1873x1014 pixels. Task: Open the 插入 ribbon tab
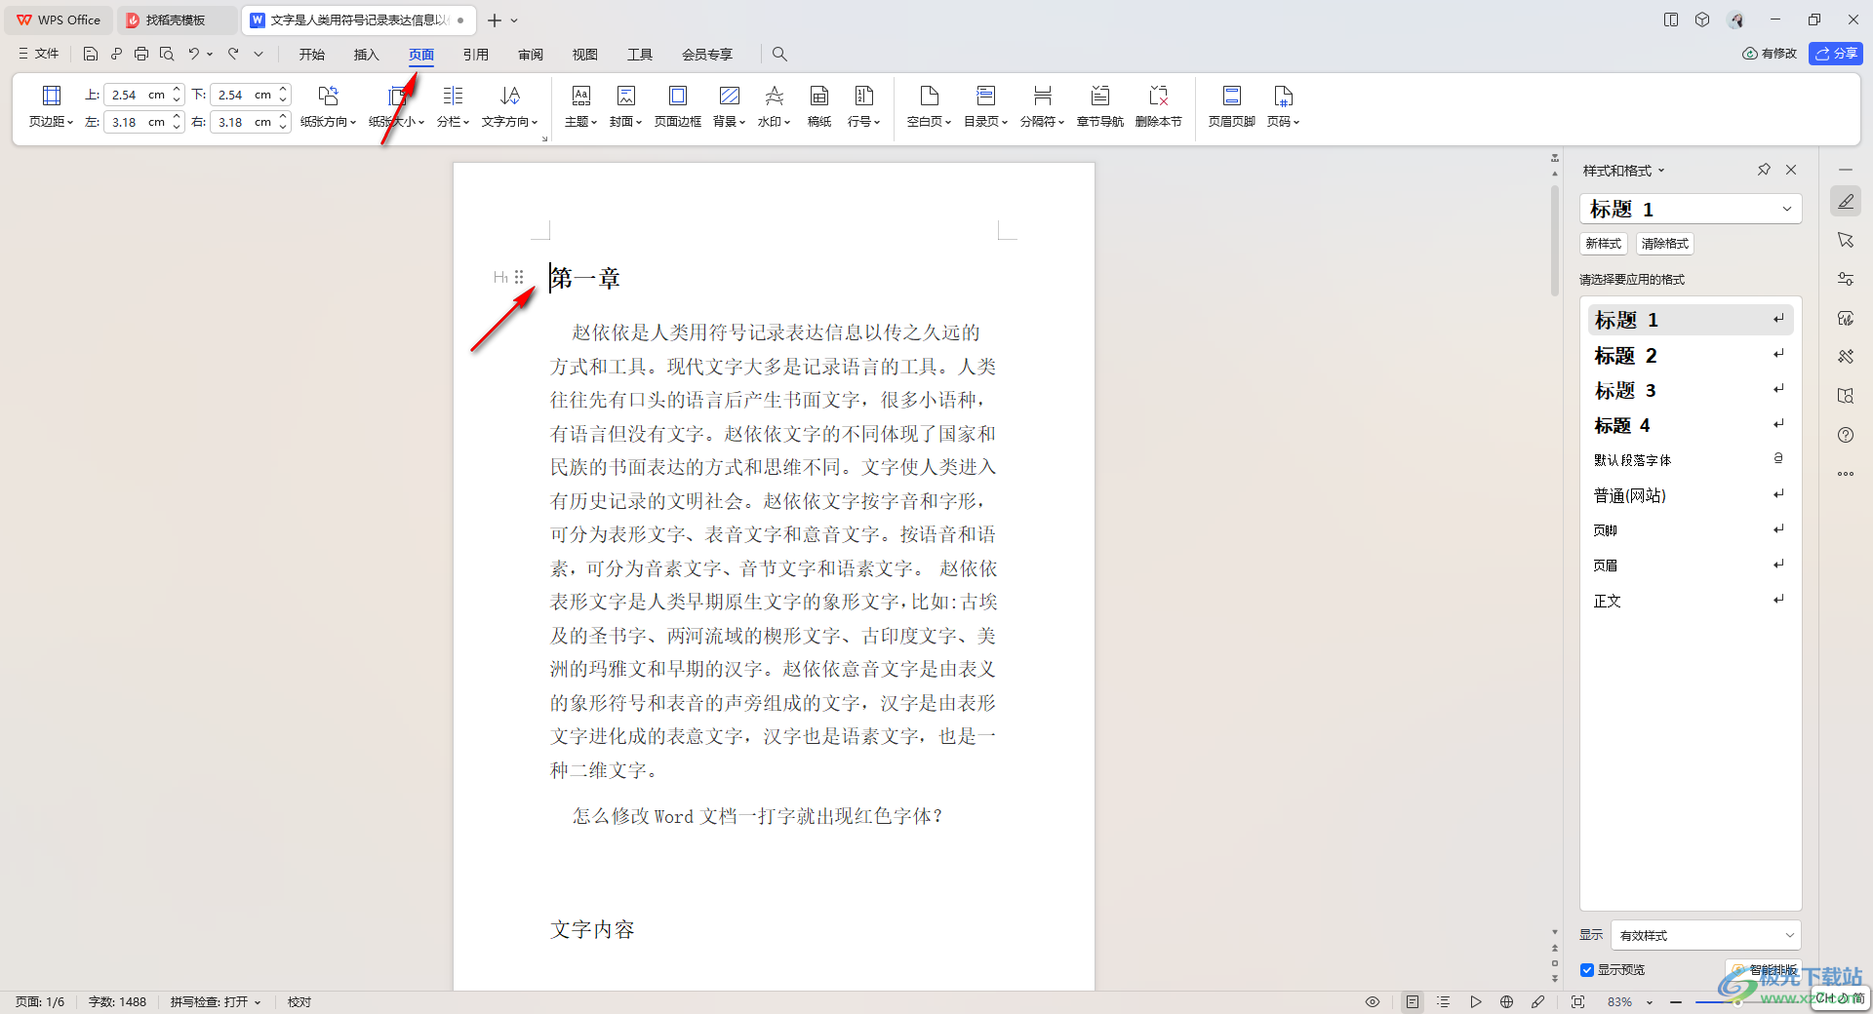[x=366, y=55]
